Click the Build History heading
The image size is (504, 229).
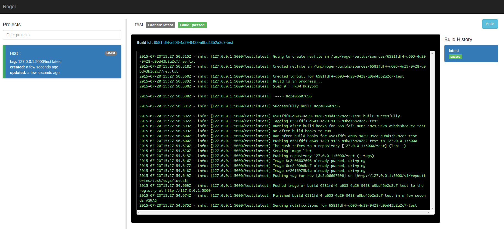coord(458,39)
